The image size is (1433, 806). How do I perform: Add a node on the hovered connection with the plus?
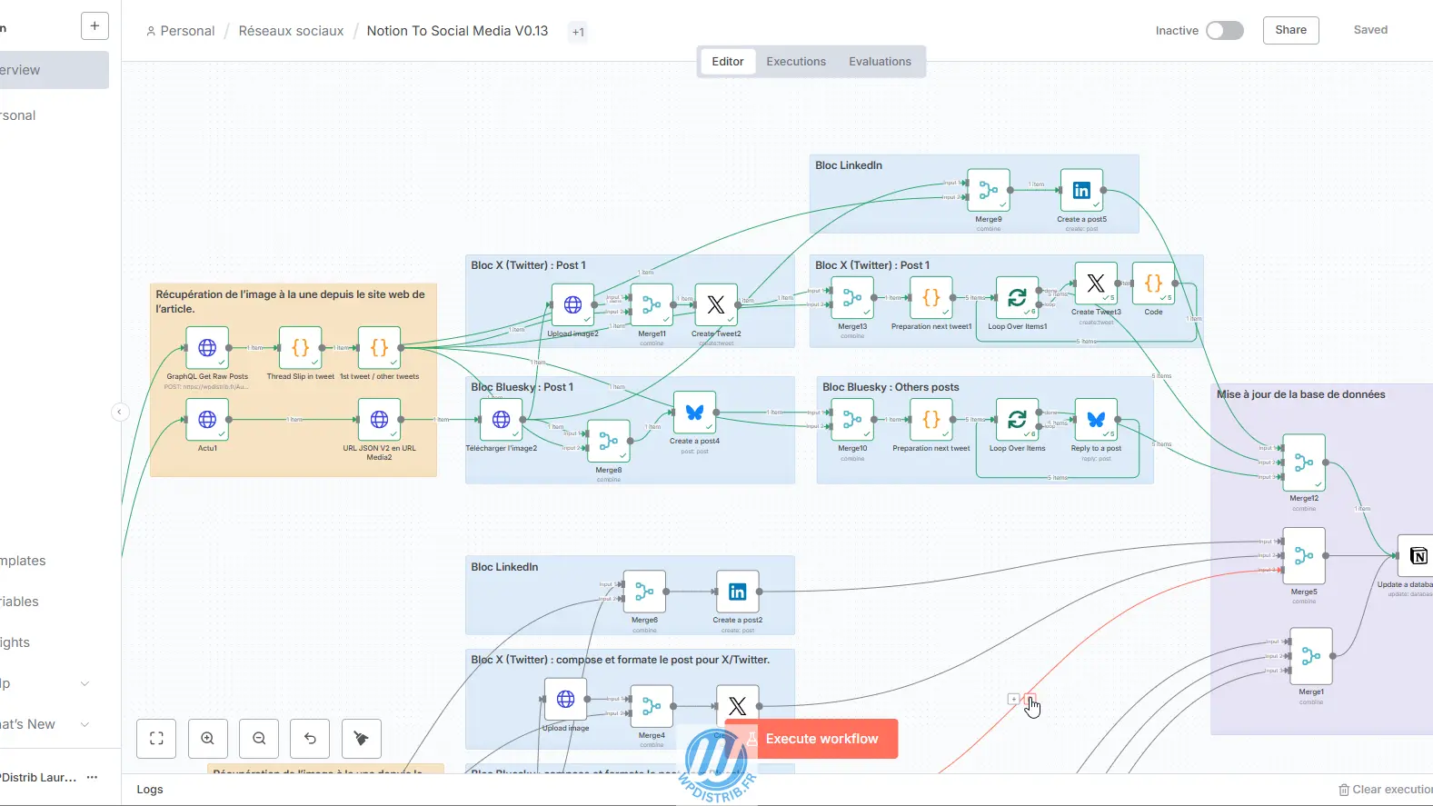[1013, 699]
